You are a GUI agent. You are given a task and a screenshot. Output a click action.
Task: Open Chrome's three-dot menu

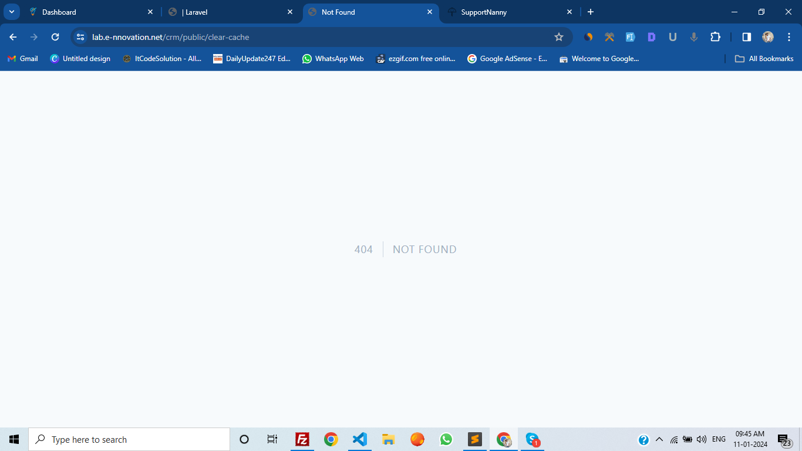point(789,37)
